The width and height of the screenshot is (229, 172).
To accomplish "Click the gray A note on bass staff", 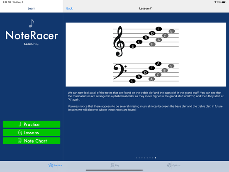I will pyautogui.click(x=151, y=79).
